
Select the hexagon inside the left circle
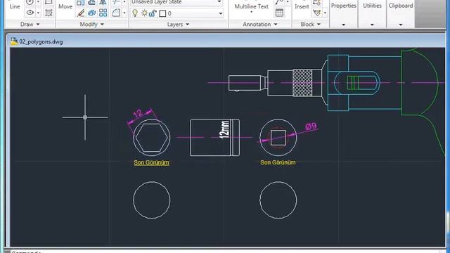(152, 138)
